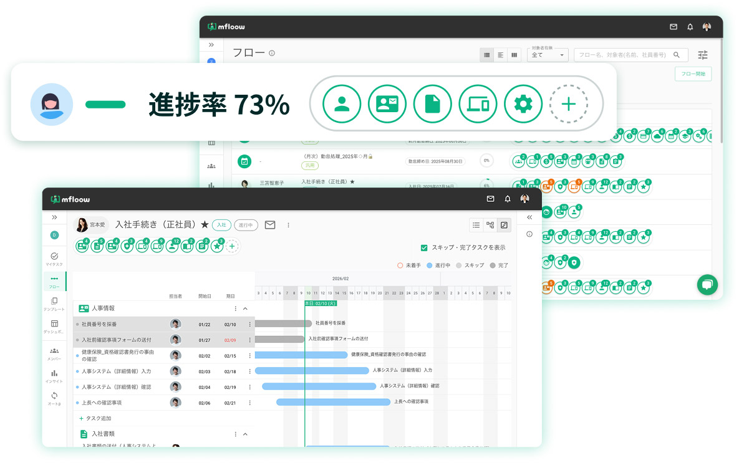Open notification bell in back window header
This screenshot has width=739, height=463.
click(690, 27)
